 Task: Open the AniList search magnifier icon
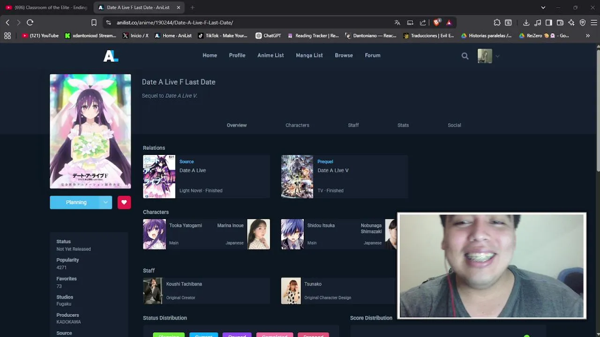(465, 56)
